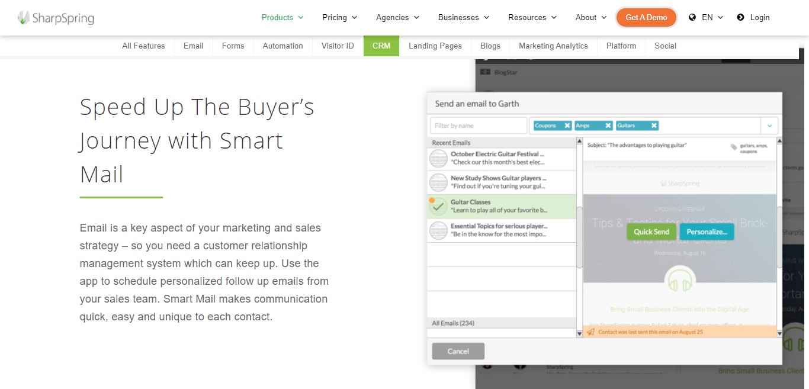809x389 pixels.
Task: Click the tag icon beside guitars, amps, coupons
Action: (x=734, y=147)
